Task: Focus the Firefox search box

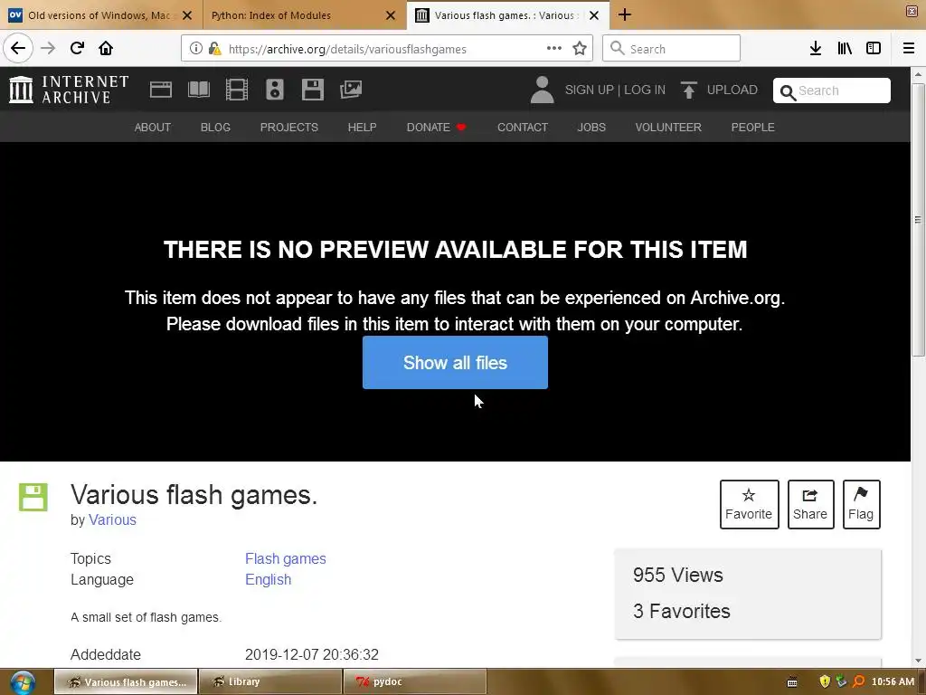Action: coord(672,49)
